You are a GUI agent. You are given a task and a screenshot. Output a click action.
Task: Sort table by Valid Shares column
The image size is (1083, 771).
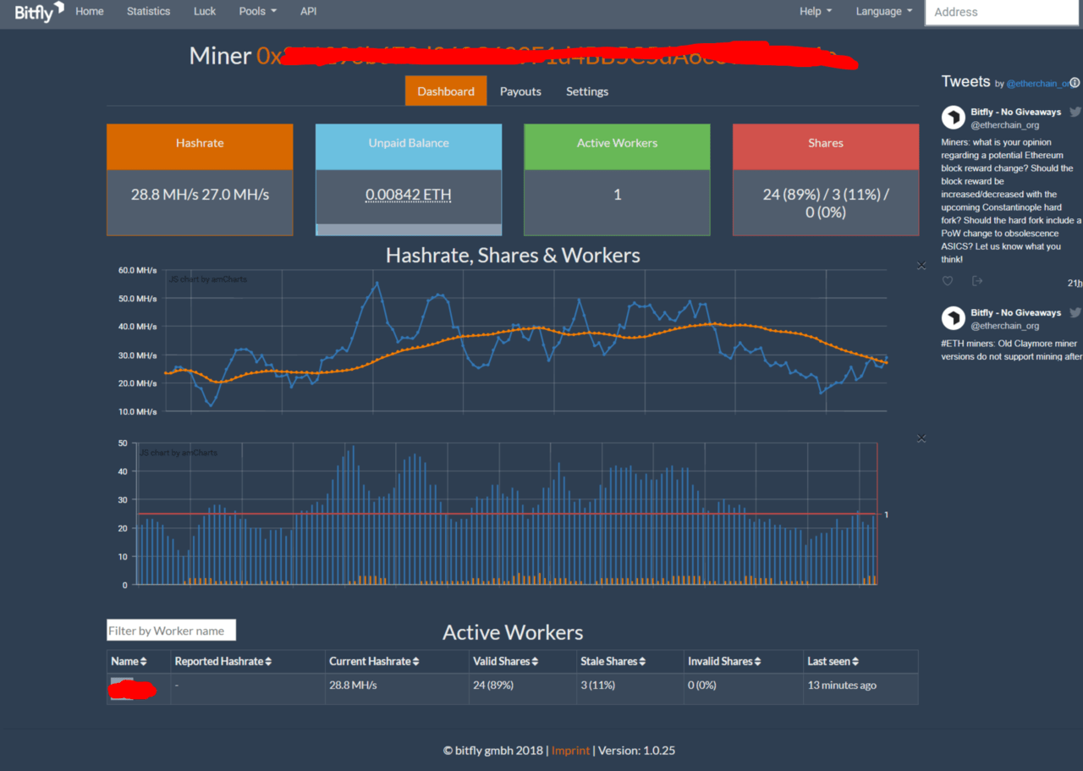click(505, 661)
